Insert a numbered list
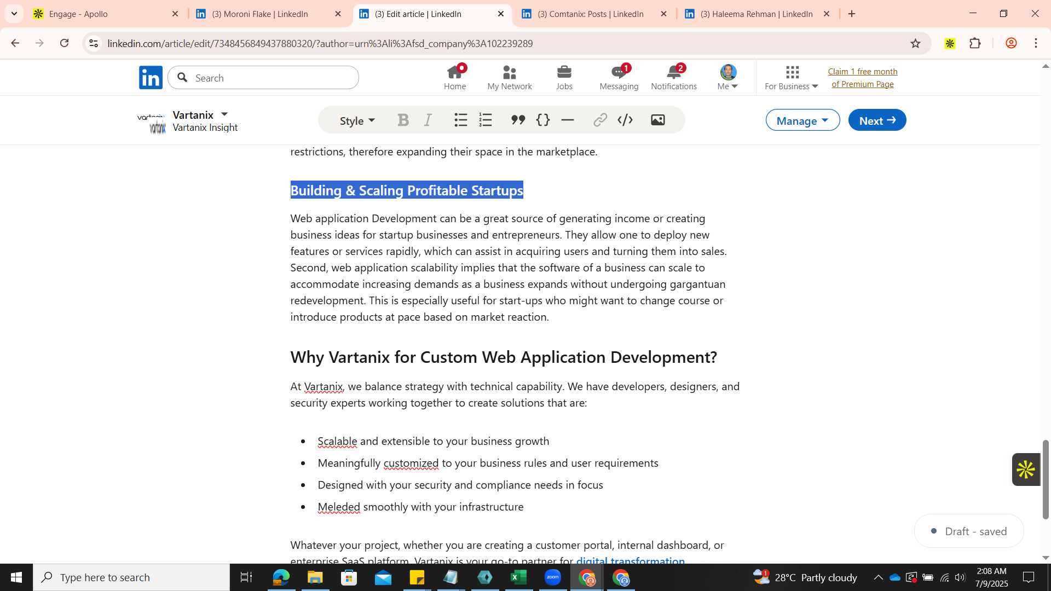Image resolution: width=1051 pixels, height=591 pixels. pos(486,120)
